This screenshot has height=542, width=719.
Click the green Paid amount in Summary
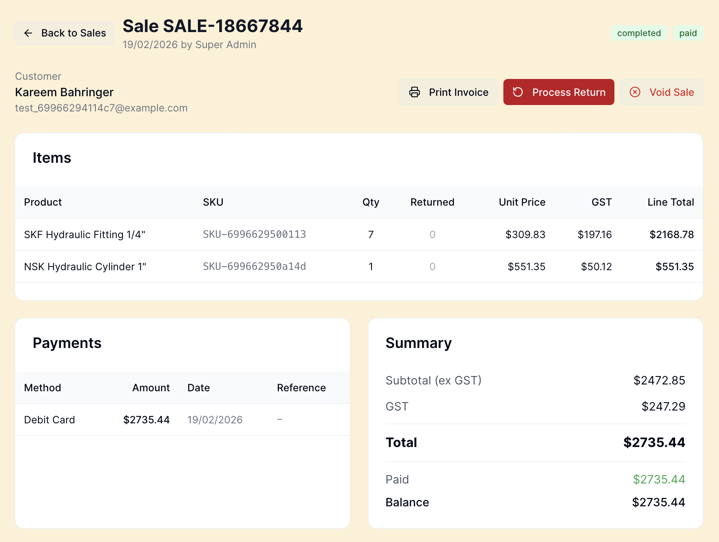[659, 479]
